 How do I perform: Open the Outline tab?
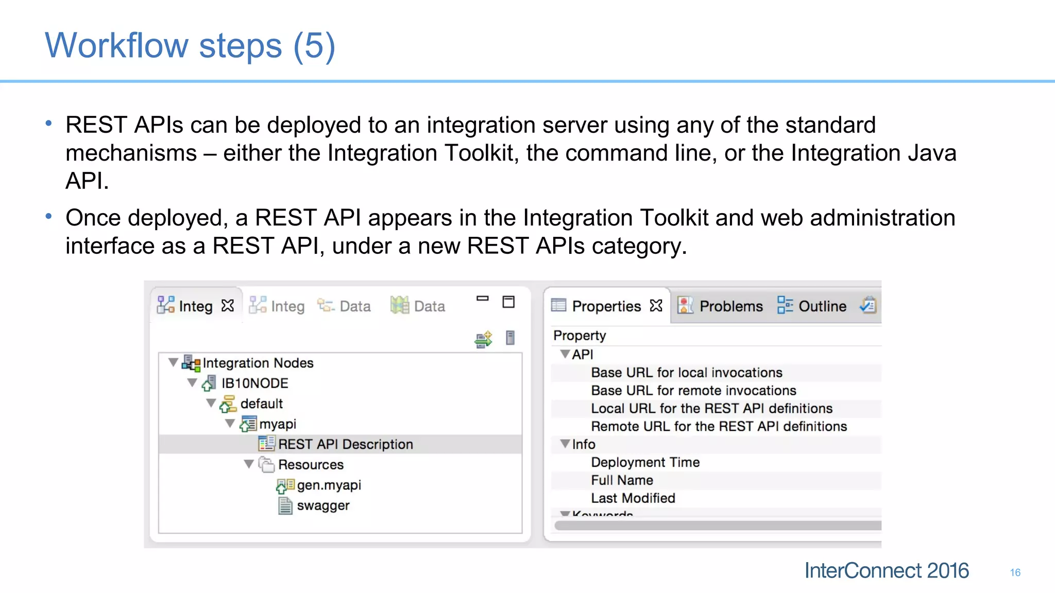pyautogui.click(x=812, y=306)
